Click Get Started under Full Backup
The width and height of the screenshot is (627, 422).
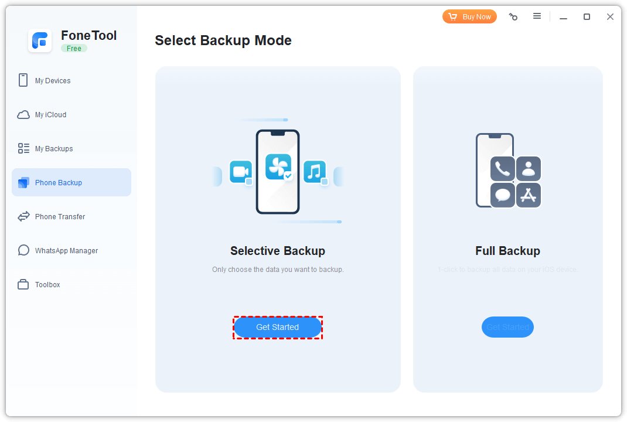pos(507,327)
